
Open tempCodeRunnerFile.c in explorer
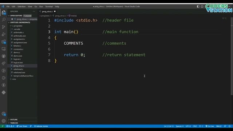tap(23, 76)
